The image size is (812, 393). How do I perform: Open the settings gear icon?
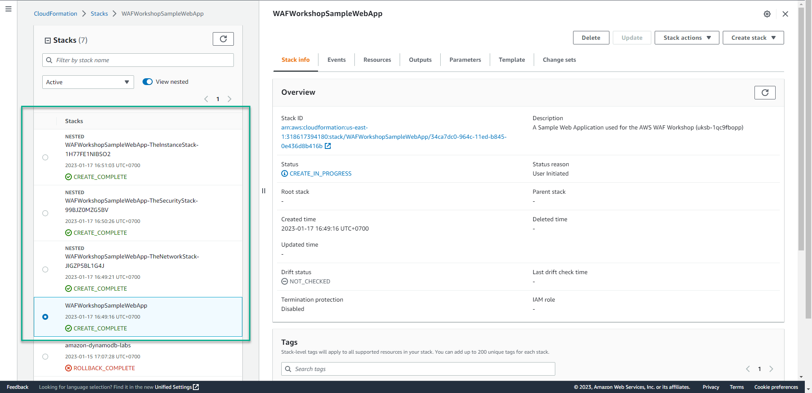coord(767,14)
